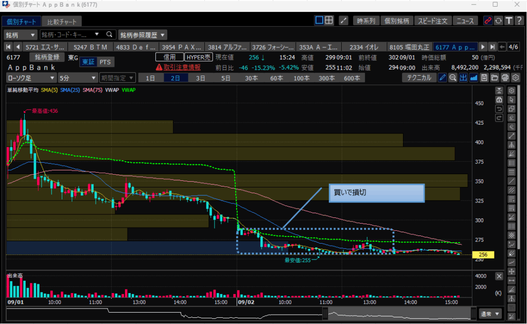Viewport: 527px width, 324px height.
Task: Click the lock icon on chart scale
Action: click(x=499, y=99)
